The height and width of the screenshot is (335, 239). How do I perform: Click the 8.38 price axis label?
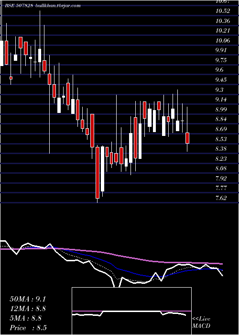(221, 149)
